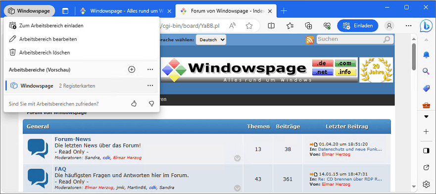Screen dimensions: 436x194
Task: Open the tab actions menu icon
Action: [65, 11]
